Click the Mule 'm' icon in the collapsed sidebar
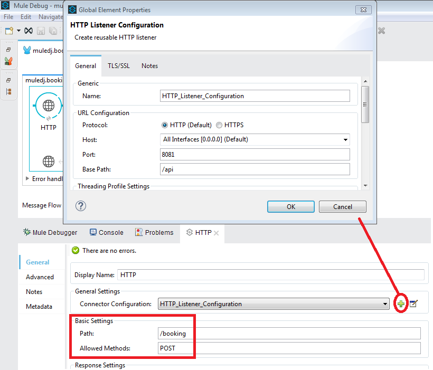 click(8, 61)
